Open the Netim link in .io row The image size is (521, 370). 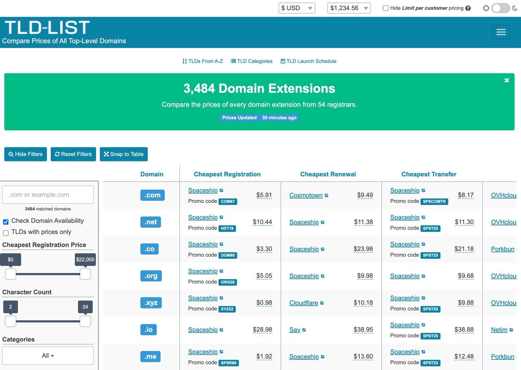(499, 330)
